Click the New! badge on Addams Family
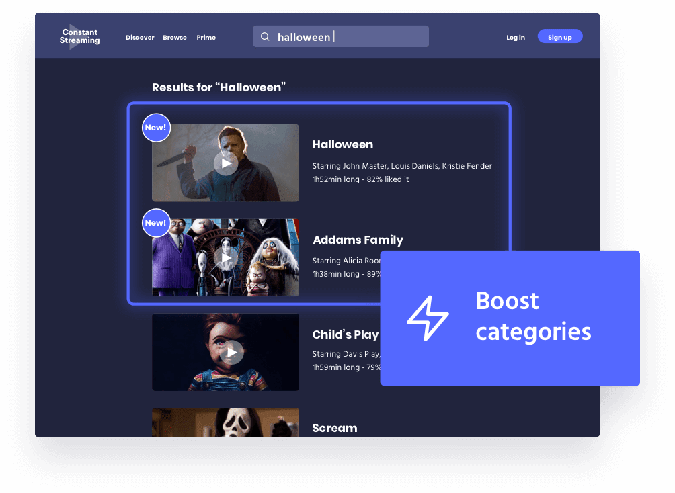675x493 pixels. 156,223
